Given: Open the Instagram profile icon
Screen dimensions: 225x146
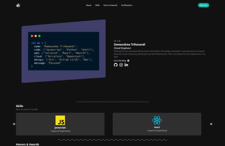Looking at the screenshot, I should (x=121, y=65).
